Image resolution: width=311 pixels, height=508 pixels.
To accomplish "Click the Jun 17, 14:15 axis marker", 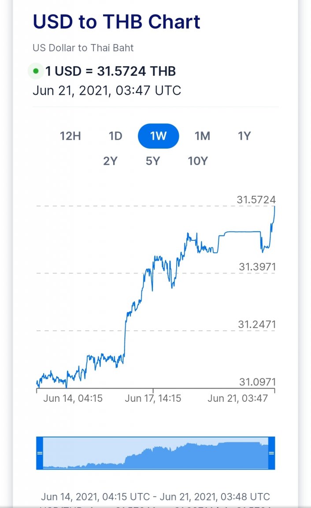I will pyautogui.click(x=153, y=399).
